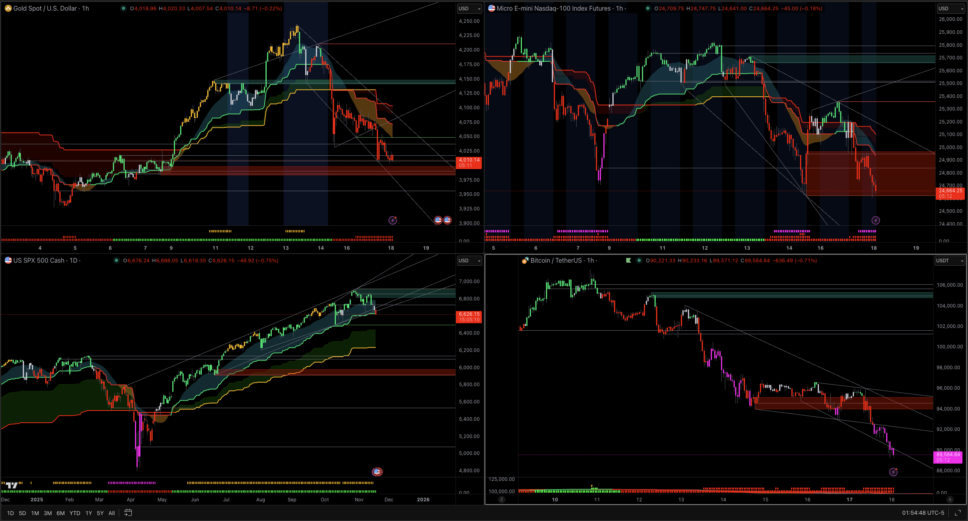Select the 1D date range

coord(10,513)
